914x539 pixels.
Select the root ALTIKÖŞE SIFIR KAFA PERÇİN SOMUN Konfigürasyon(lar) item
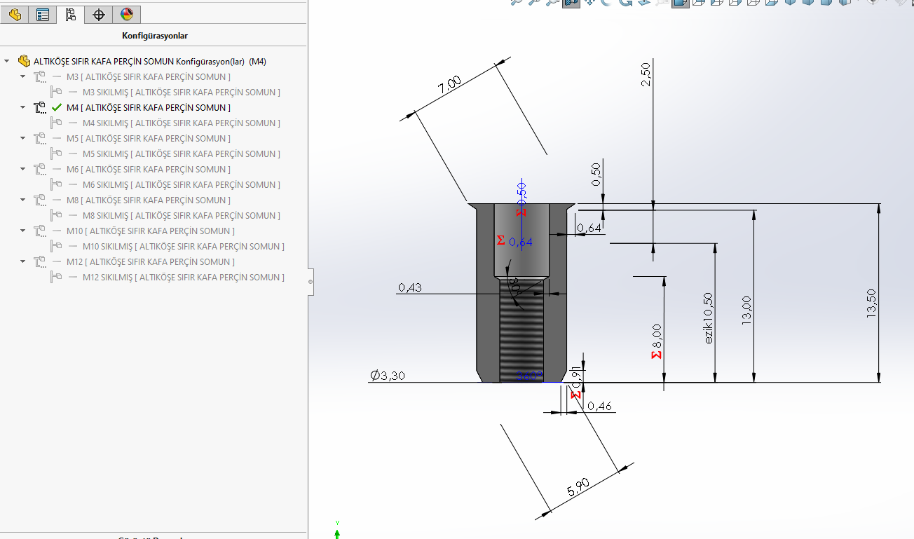pos(150,61)
